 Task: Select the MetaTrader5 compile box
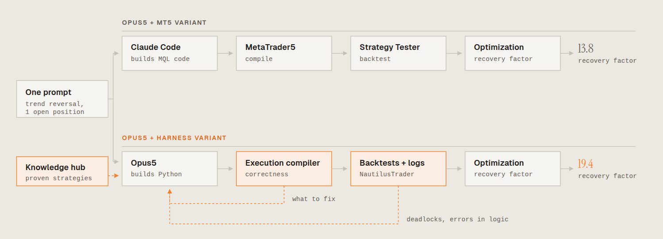(x=284, y=53)
